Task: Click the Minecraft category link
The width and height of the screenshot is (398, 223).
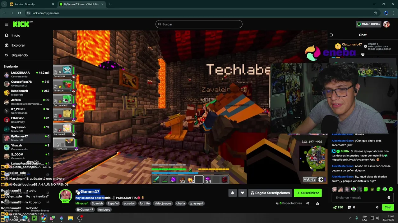Action: [82, 203]
